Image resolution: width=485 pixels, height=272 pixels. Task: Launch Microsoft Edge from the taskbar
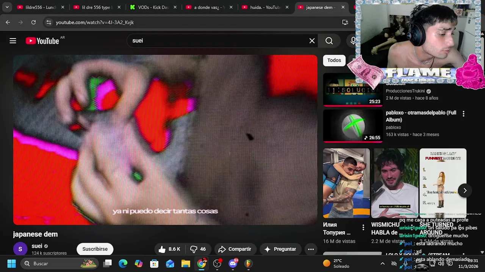(123, 263)
